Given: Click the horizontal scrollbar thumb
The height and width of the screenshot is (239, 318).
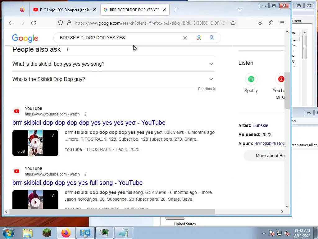Looking at the screenshot, I should pyautogui.click(x=112, y=212).
